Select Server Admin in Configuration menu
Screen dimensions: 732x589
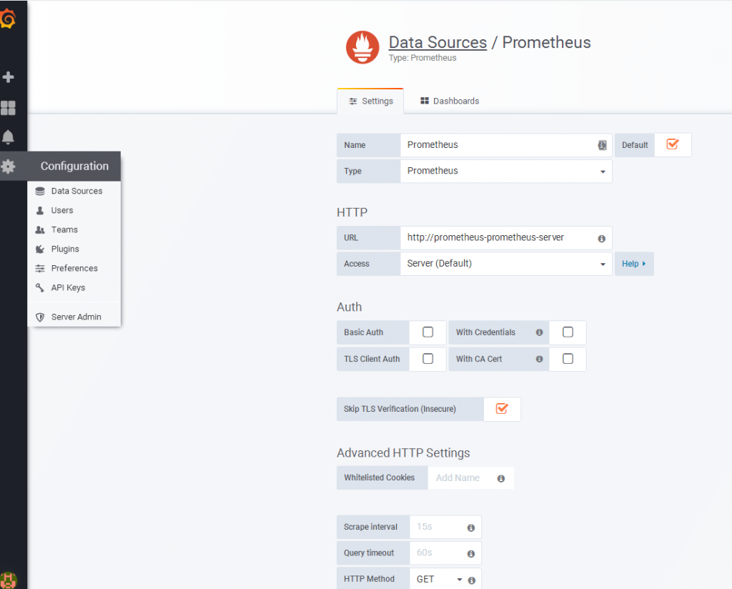(x=74, y=317)
